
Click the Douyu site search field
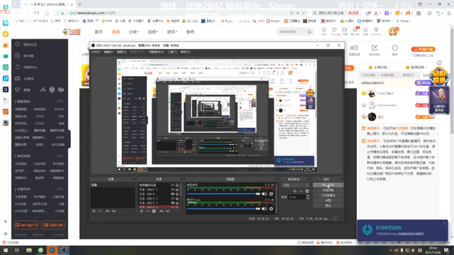pos(291,32)
